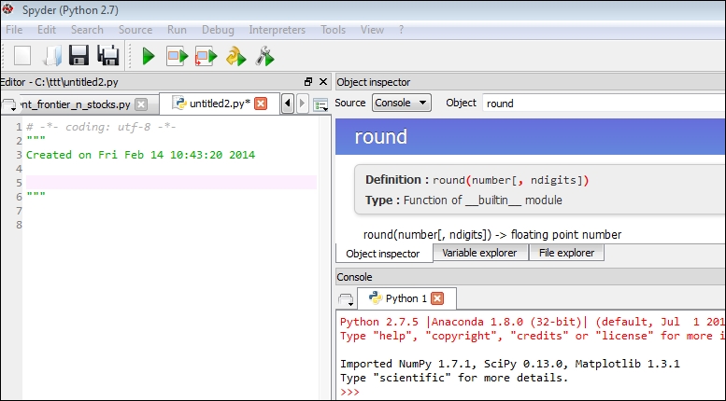
Task: Click the coding utf-8 comment line
Action: [x=101, y=127]
